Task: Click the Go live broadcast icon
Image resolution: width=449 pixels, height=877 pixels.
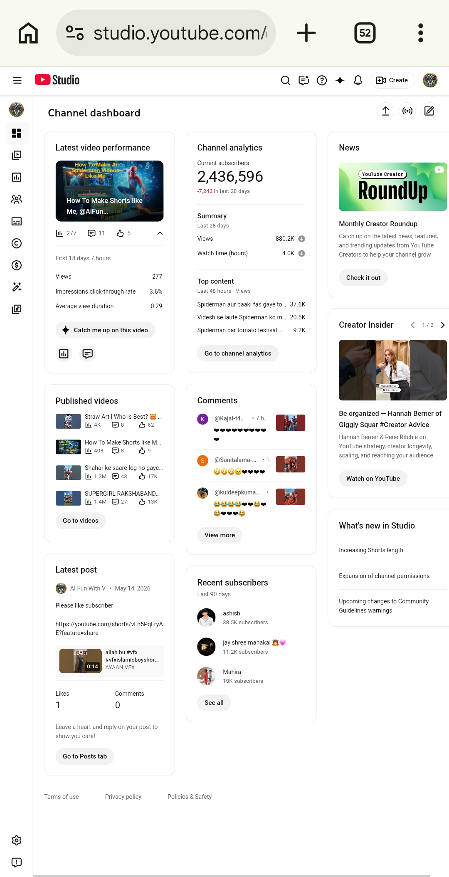Action: (407, 111)
